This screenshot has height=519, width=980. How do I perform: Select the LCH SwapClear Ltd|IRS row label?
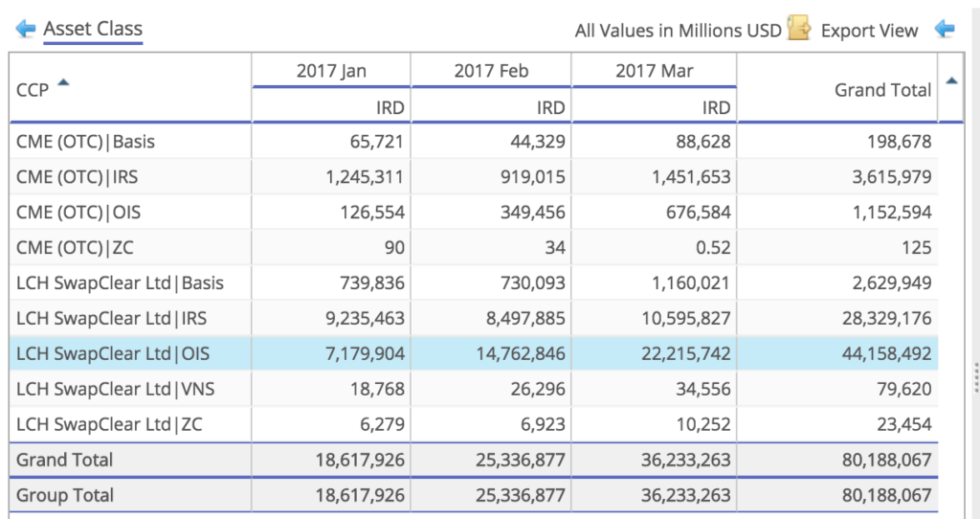[111, 318]
